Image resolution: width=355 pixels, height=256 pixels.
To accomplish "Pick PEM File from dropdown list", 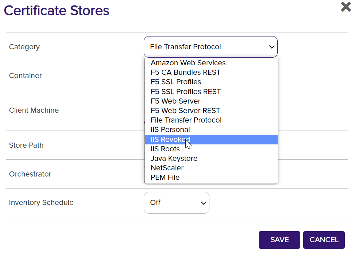I will coord(165,177).
